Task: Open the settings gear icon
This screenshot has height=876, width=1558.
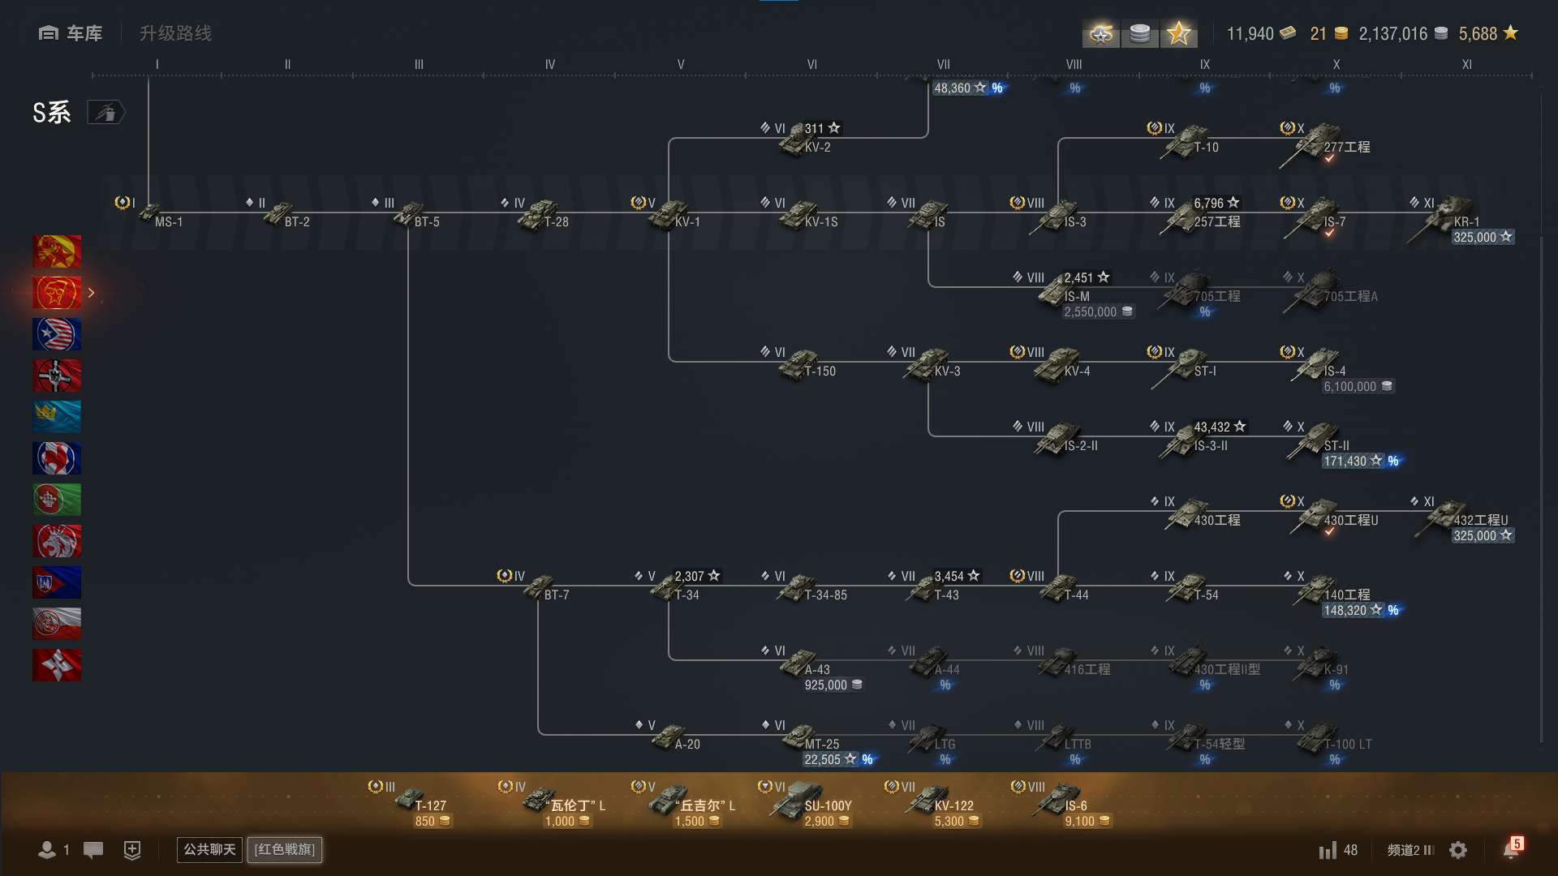Action: [1458, 850]
